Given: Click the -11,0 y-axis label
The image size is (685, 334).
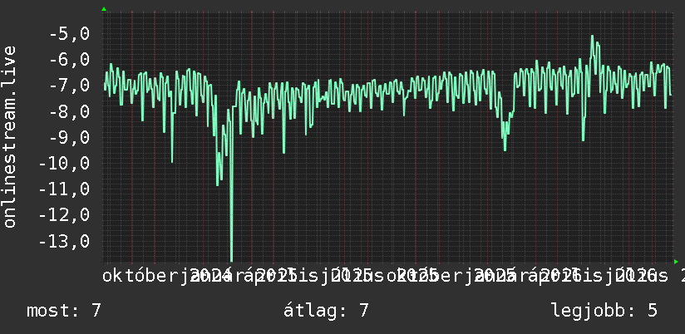Looking at the screenshot, I should click(64, 189).
